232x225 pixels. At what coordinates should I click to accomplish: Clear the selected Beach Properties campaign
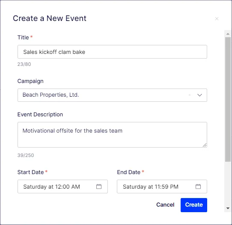(190, 95)
